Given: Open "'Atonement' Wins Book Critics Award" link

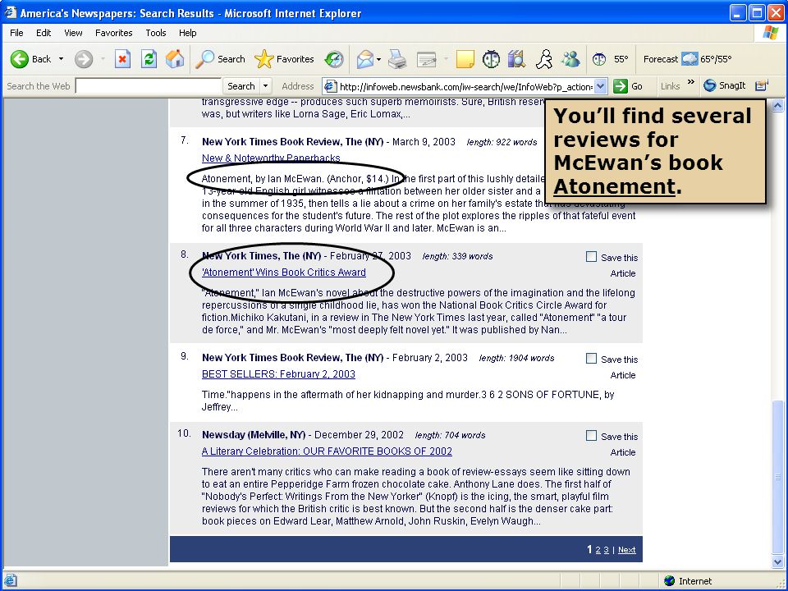Looking at the screenshot, I should 283,273.
